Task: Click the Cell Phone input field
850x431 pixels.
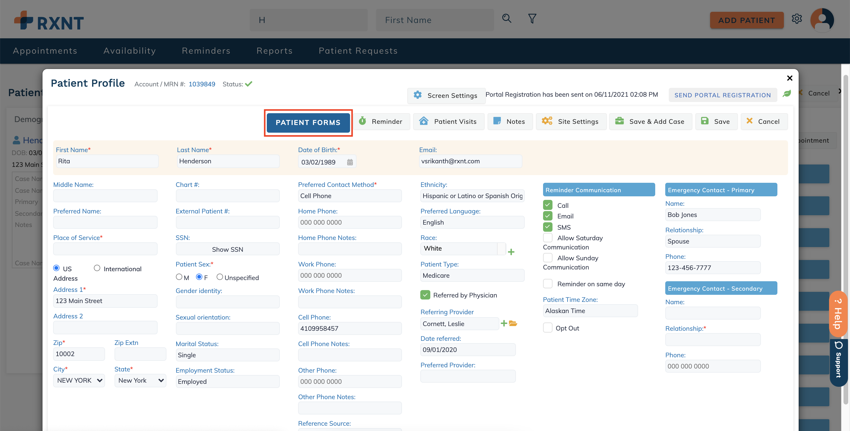Action: pyautogui.click(x=350, y=328)
